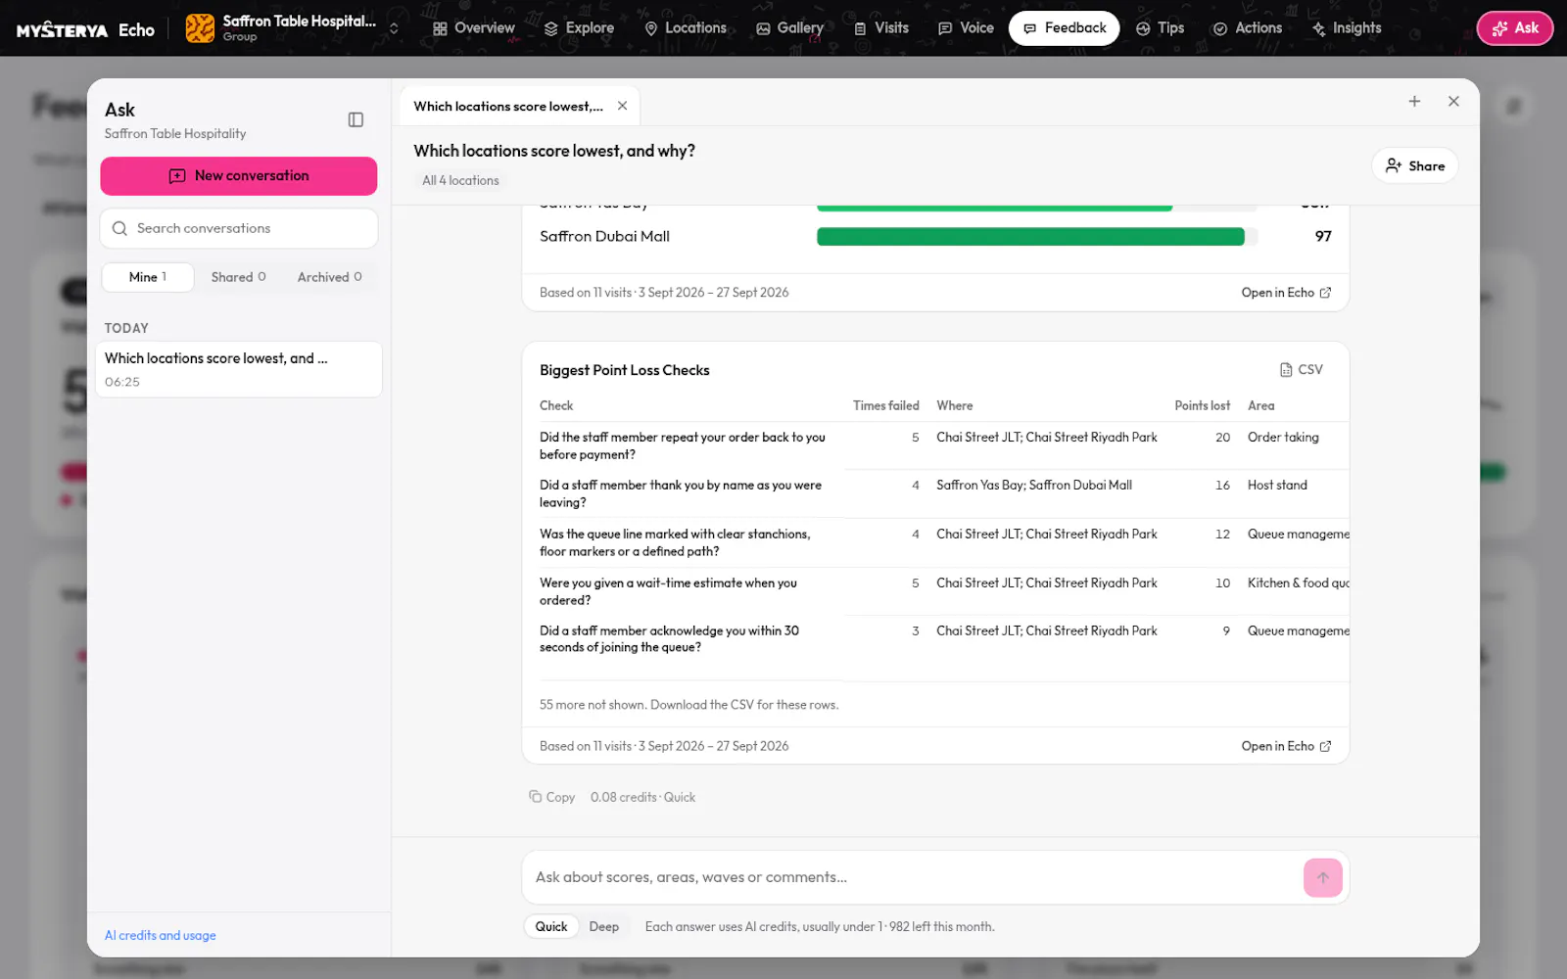Image resolution: width=1567 pixels, height=979 pixels.
Task: Click the pink Ask button in header
Action: [x=1514, y=28]
